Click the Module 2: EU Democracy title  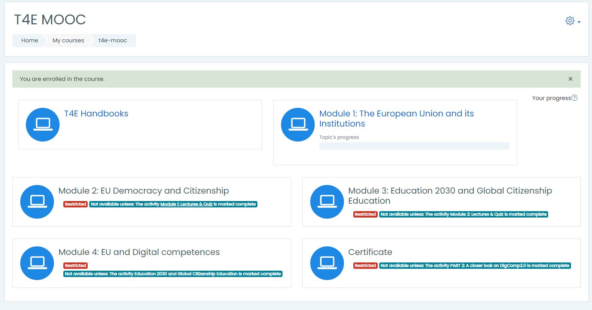coord(144,191)
